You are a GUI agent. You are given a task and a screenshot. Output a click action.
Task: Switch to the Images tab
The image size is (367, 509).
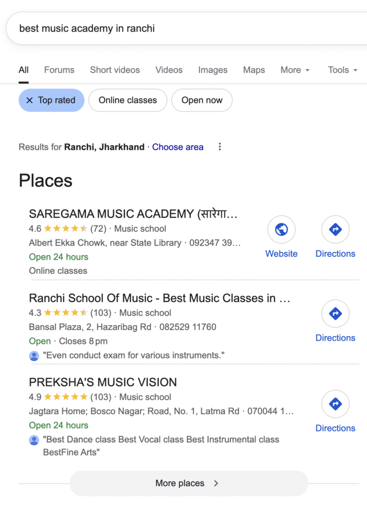coord(213,70)
